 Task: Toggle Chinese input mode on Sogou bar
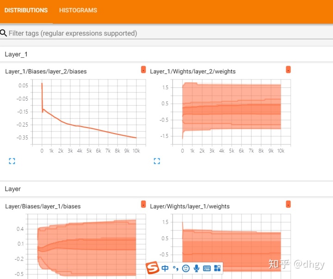pos(165,268)
